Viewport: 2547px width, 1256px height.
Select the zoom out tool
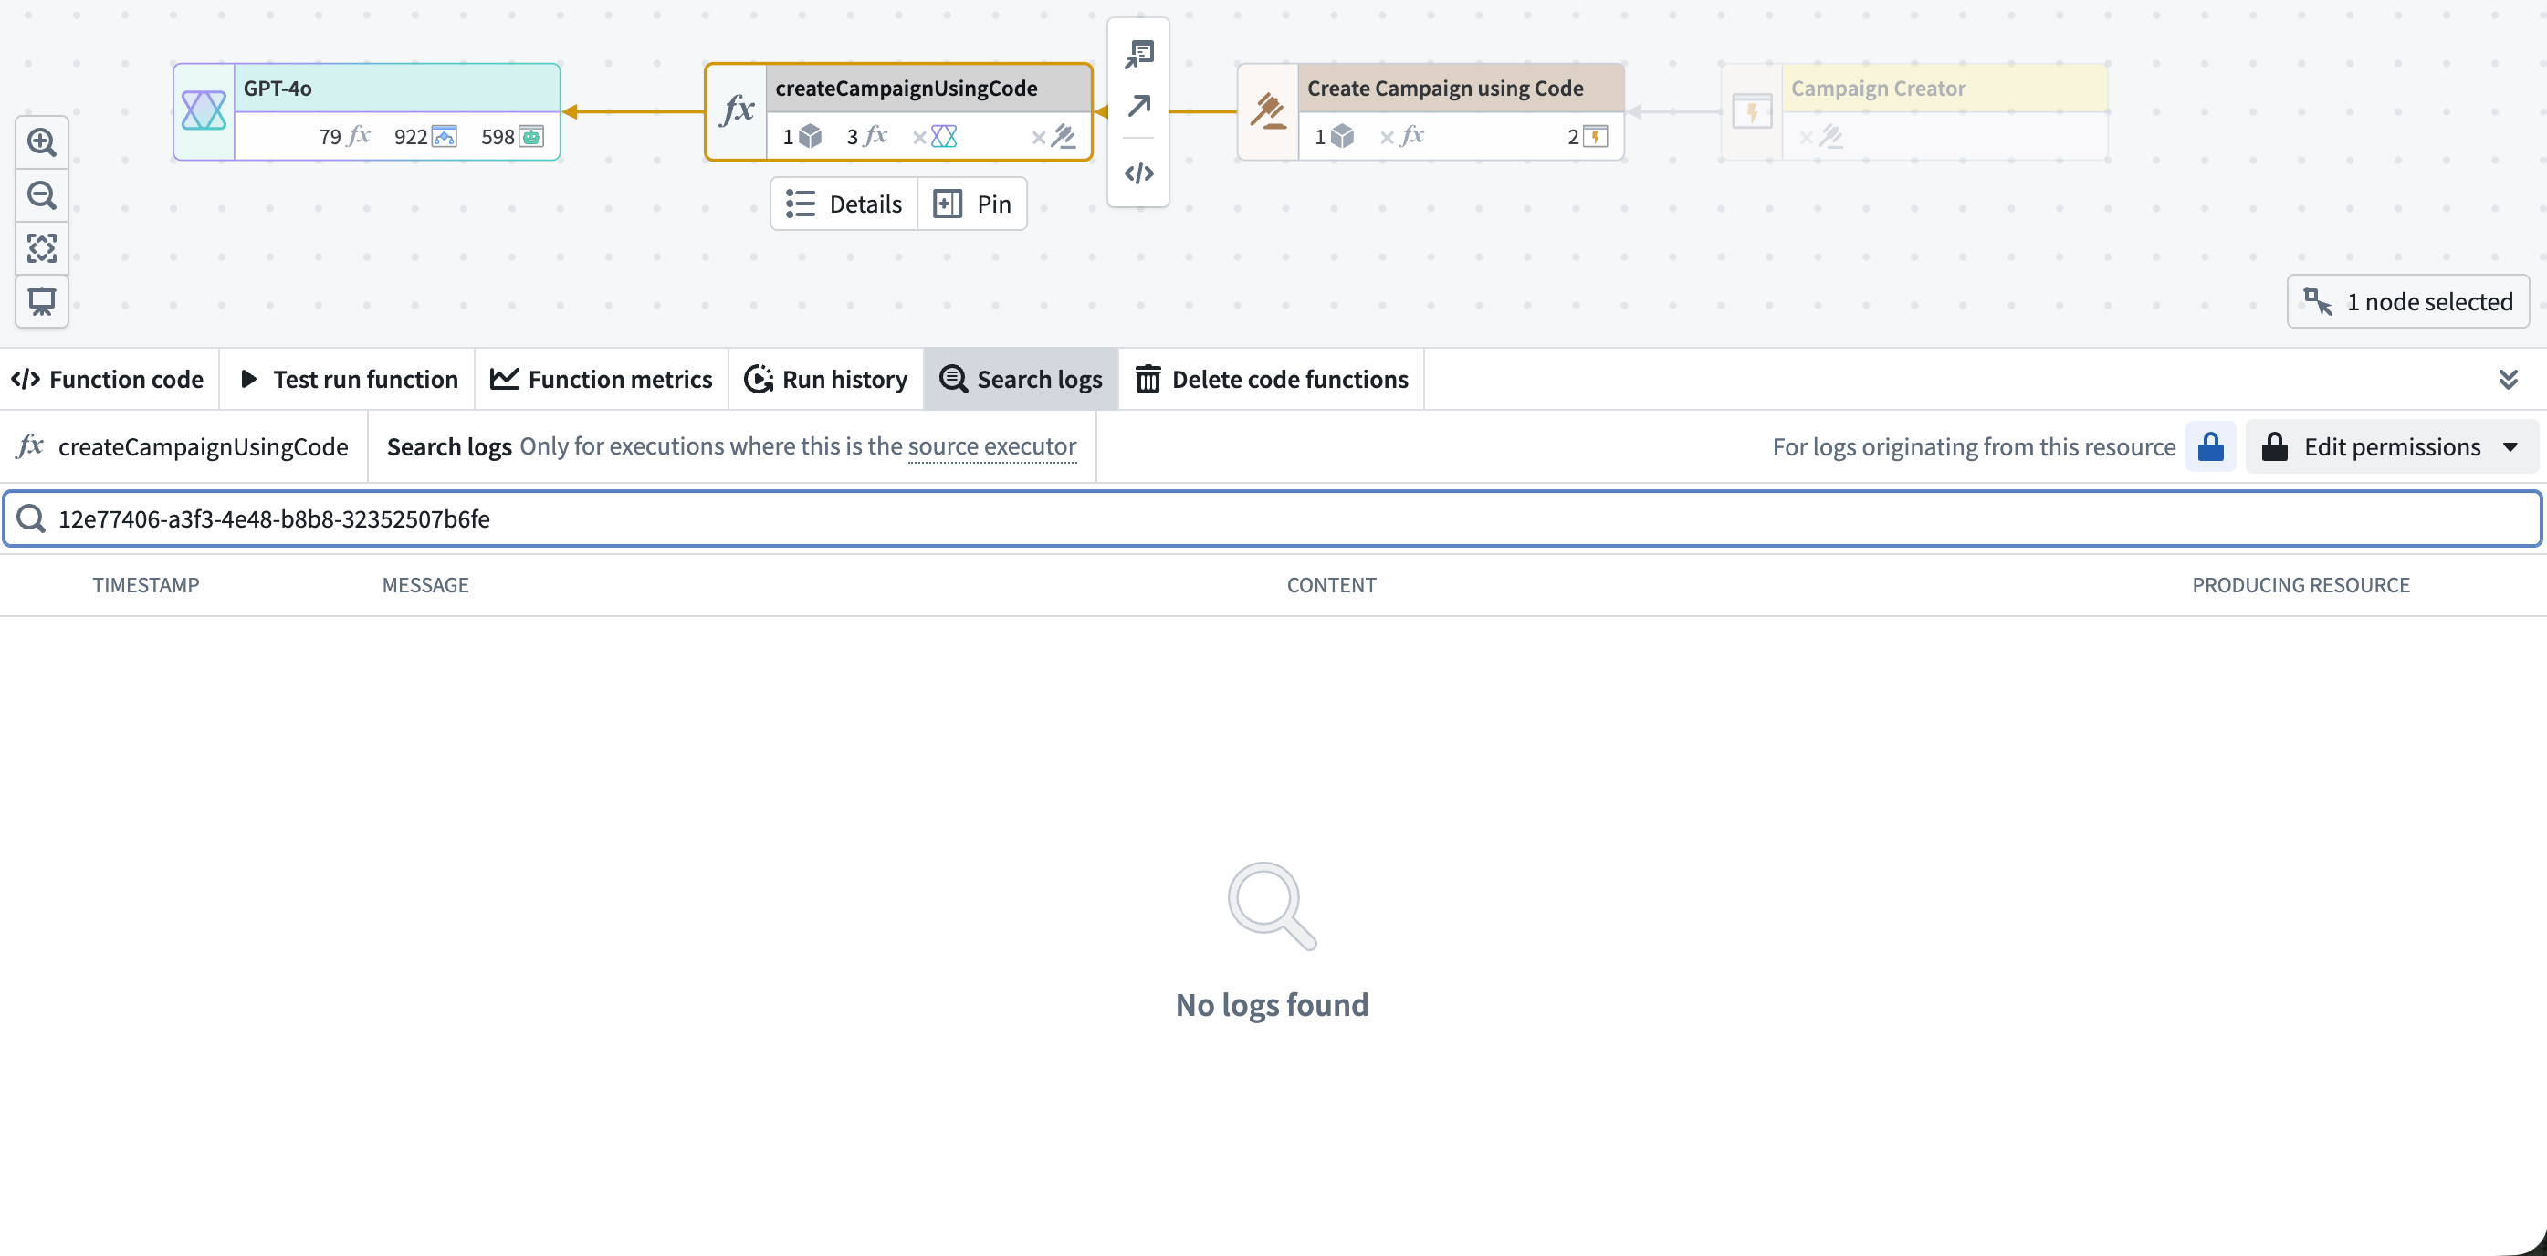[41, 196]
